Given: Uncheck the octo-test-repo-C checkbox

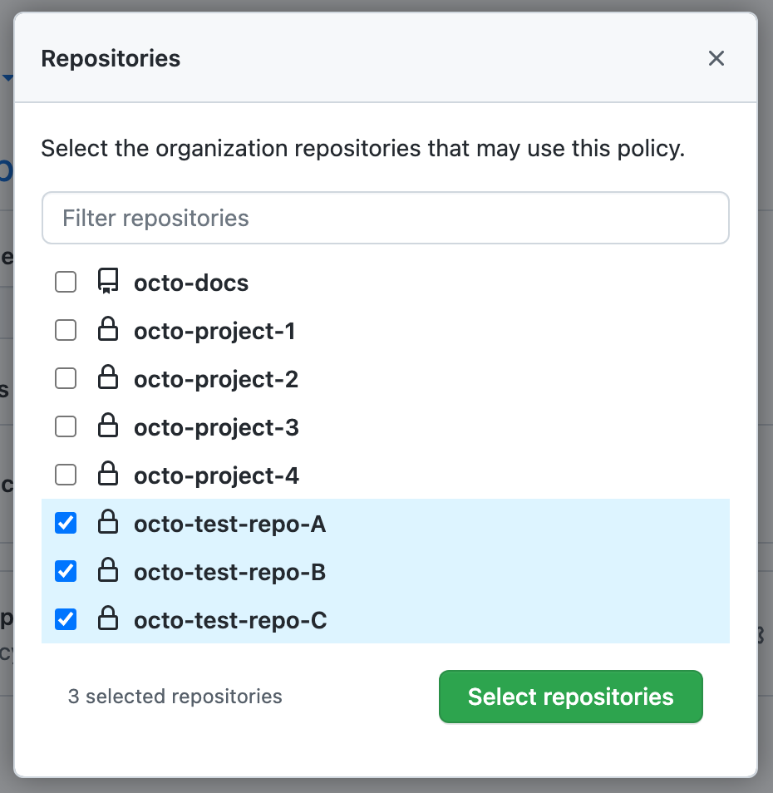Looking at the screenshot, I should tap(65, 619).
